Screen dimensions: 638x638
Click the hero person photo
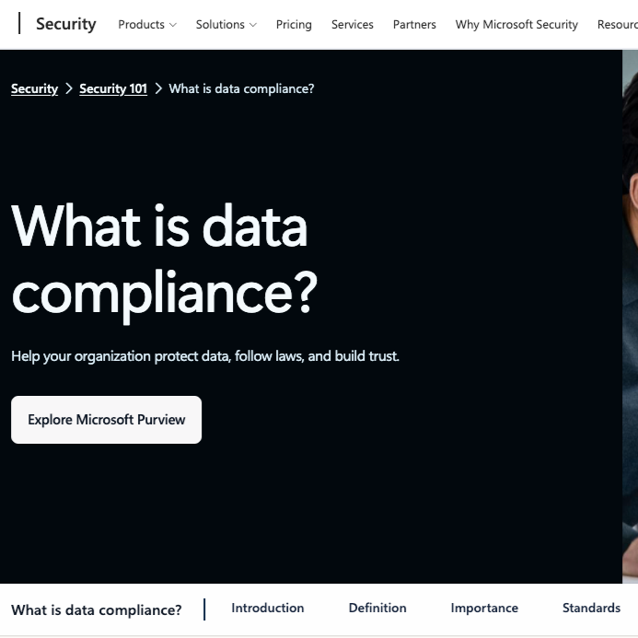tap(631, 317)
